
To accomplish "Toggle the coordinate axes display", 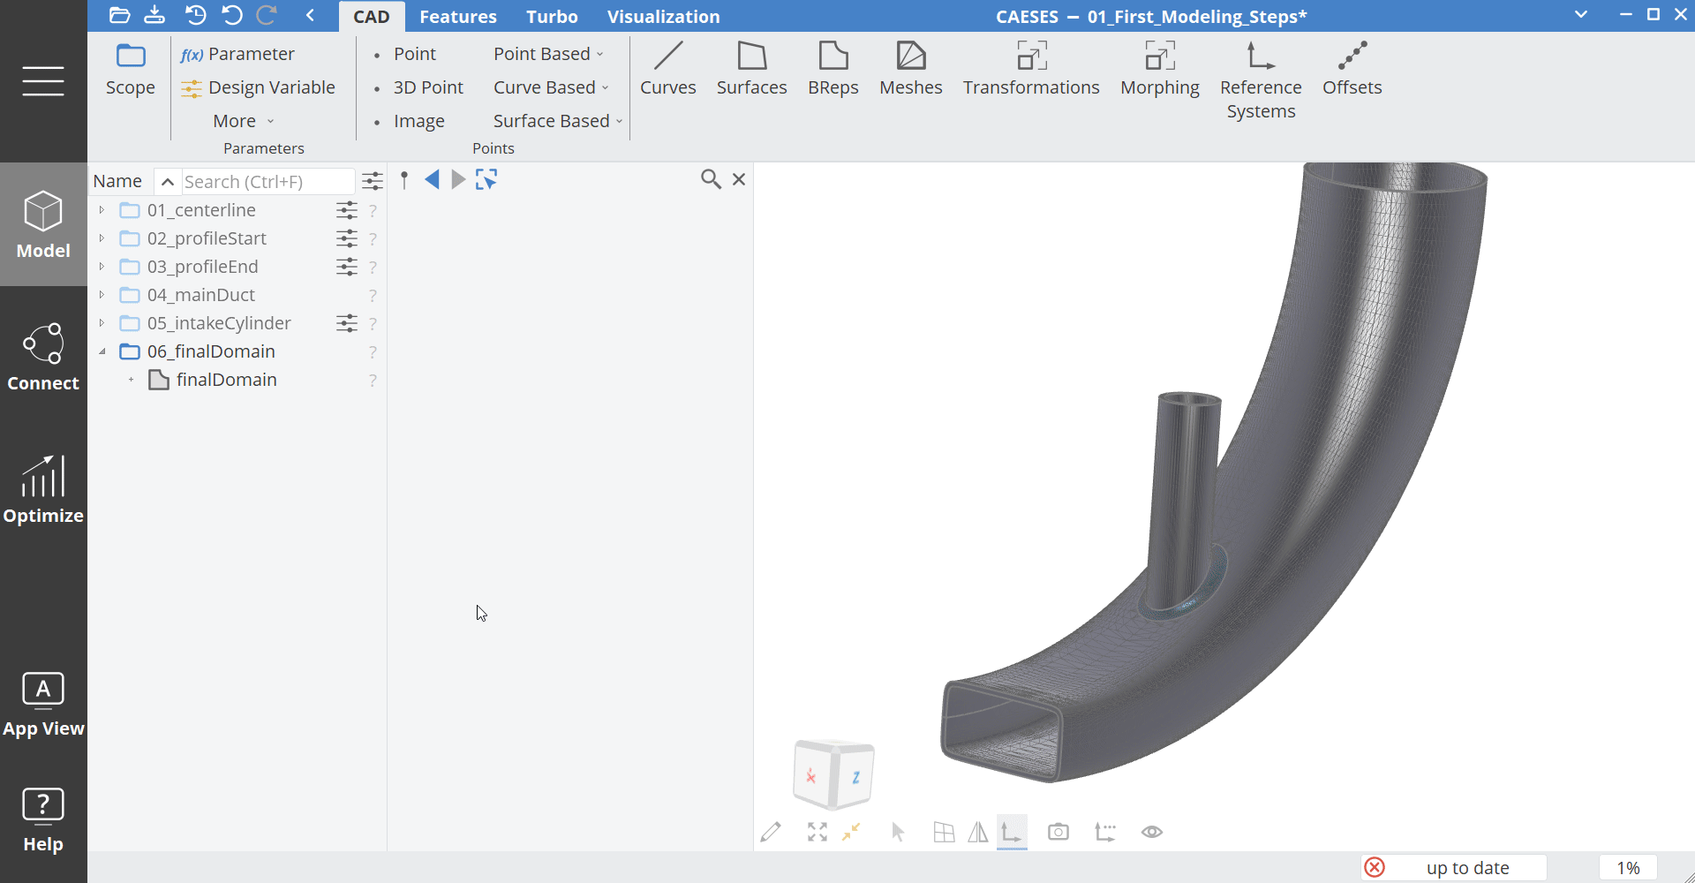I will (1012, 832).
